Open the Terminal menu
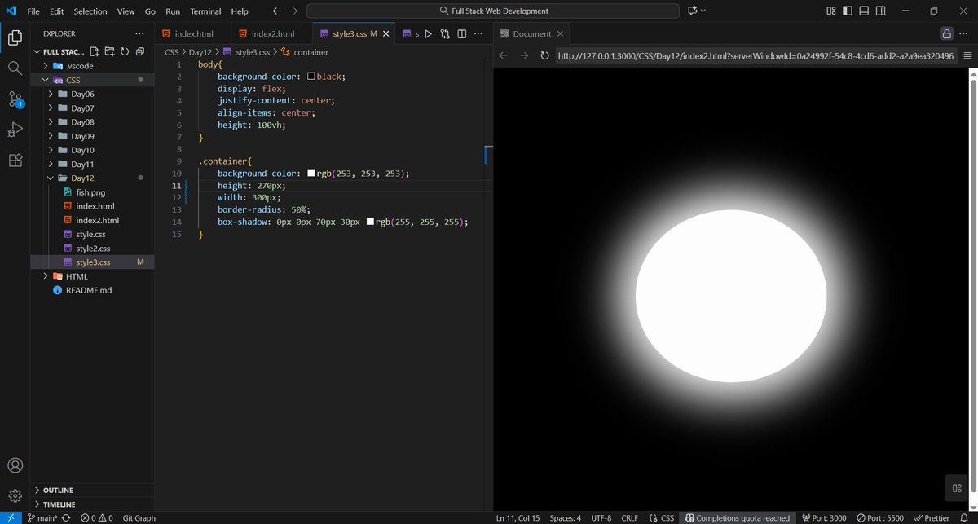 coord(205,11)
